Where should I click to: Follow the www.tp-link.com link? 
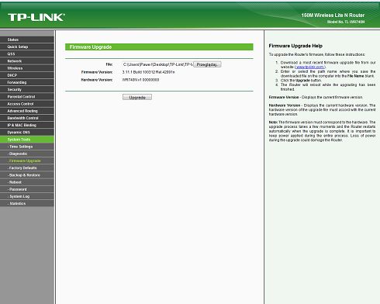click(x=310, y=67)
